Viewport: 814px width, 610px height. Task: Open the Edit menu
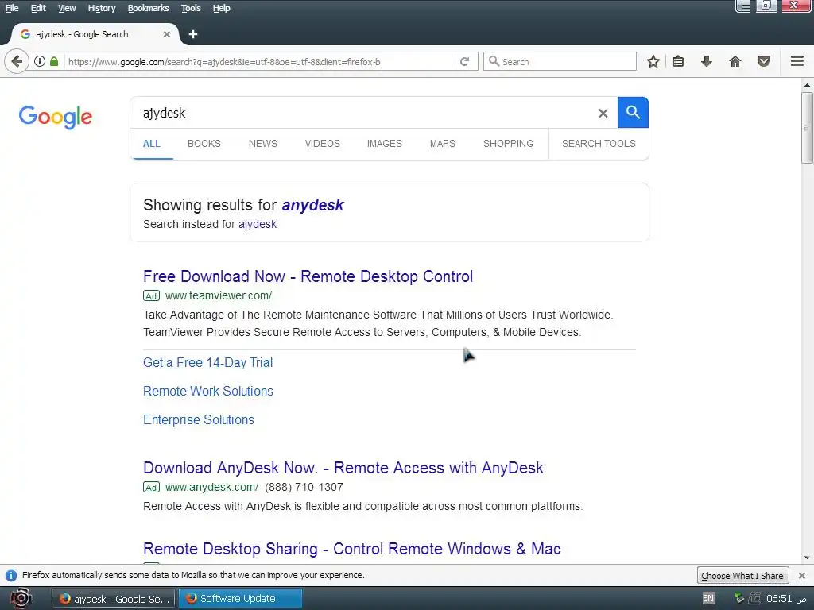click(x=38, y=8)
